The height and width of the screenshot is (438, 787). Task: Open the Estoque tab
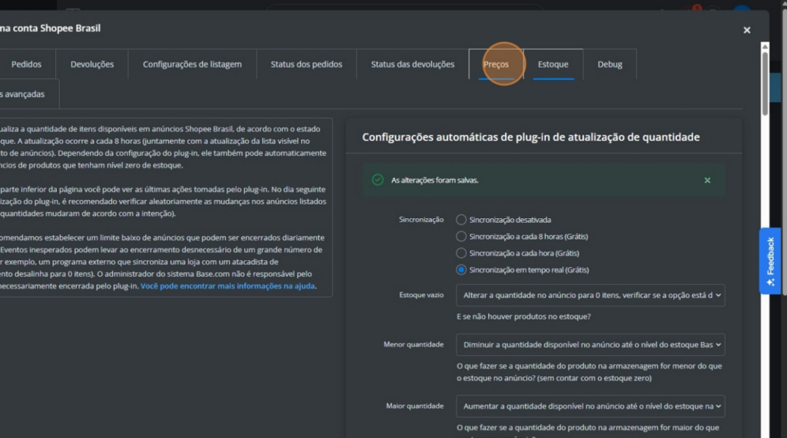pos(553,65)
